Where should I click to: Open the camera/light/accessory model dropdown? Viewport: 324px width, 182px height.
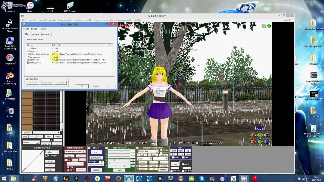(x=75, y=151)
